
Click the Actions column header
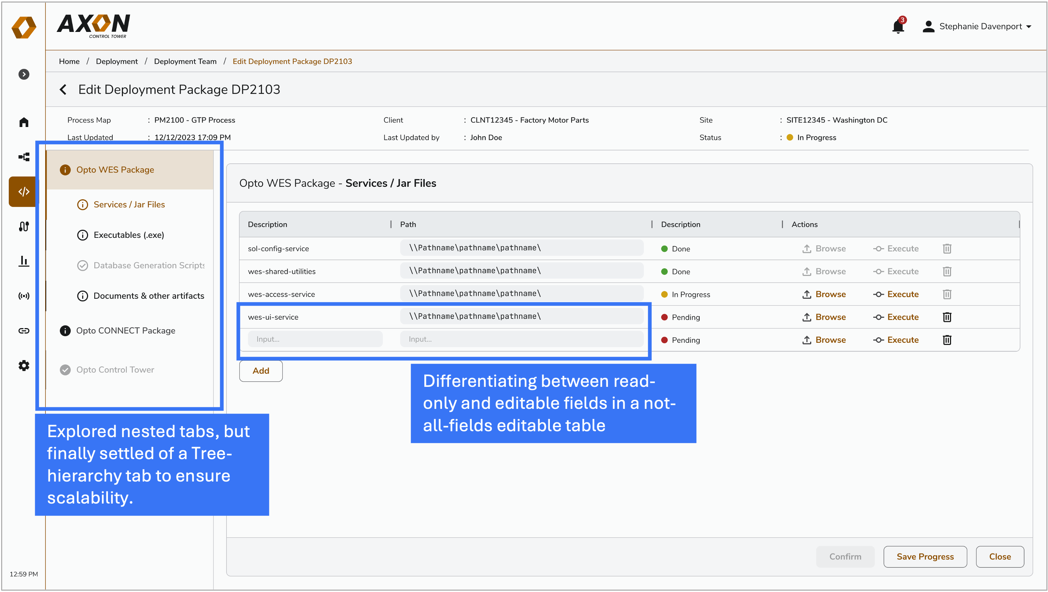[x=804, y=224]
